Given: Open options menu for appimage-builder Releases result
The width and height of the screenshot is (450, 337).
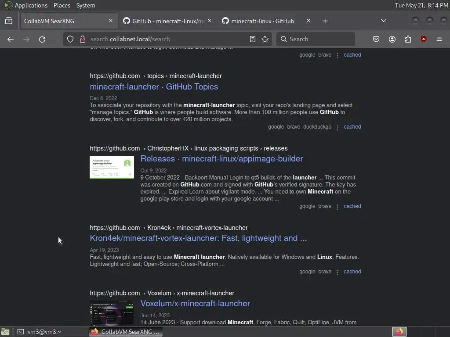Looking at the screenshot, I should pyautogui.click(x=337, y=207).
